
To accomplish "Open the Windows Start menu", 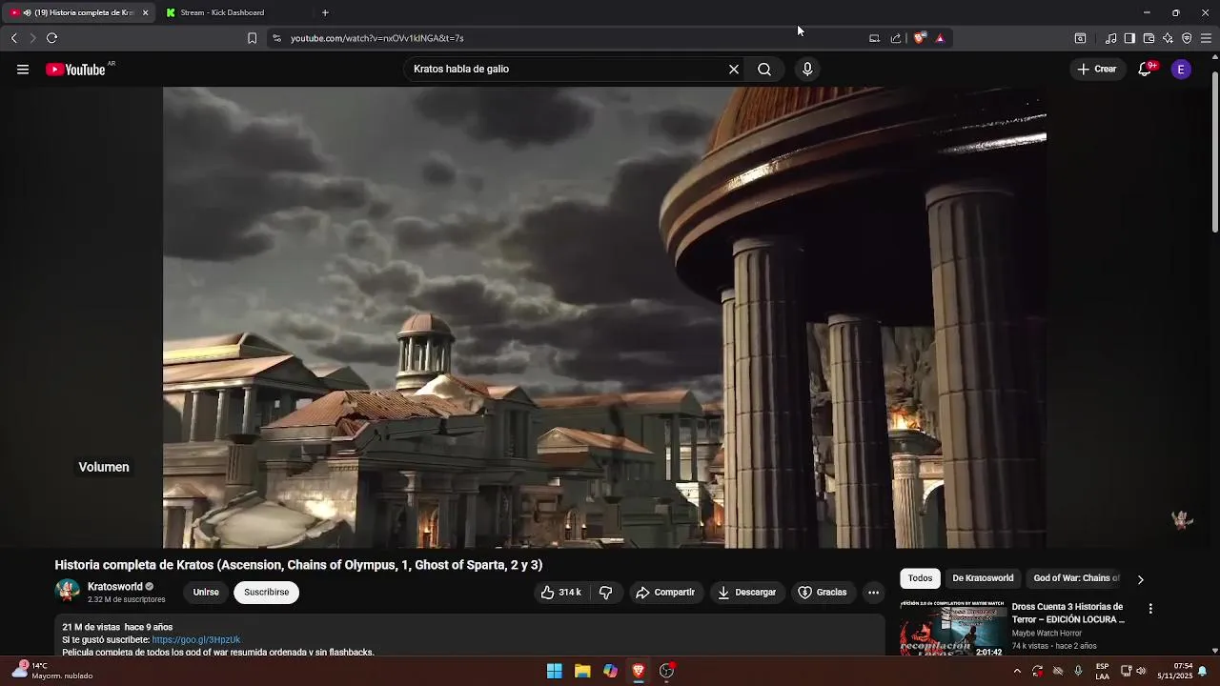I will tap(554, 671).
